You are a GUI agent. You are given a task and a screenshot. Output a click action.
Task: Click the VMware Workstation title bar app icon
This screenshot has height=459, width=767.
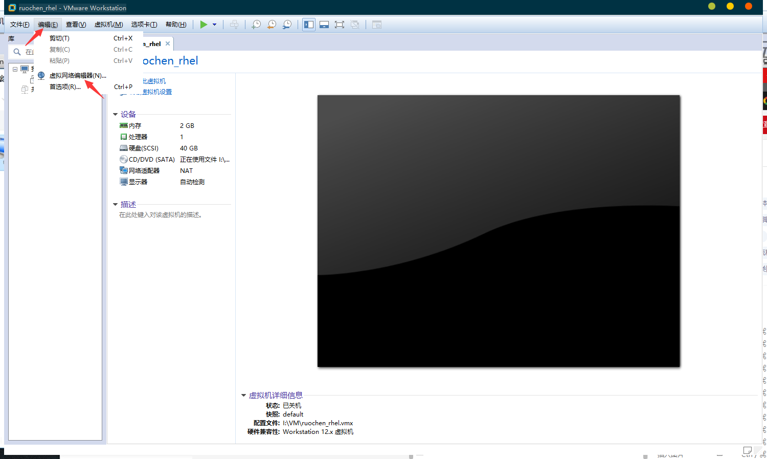[12, 8]
